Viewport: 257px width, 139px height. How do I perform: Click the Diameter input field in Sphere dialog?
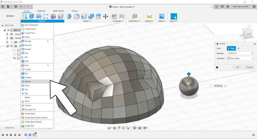239,53
